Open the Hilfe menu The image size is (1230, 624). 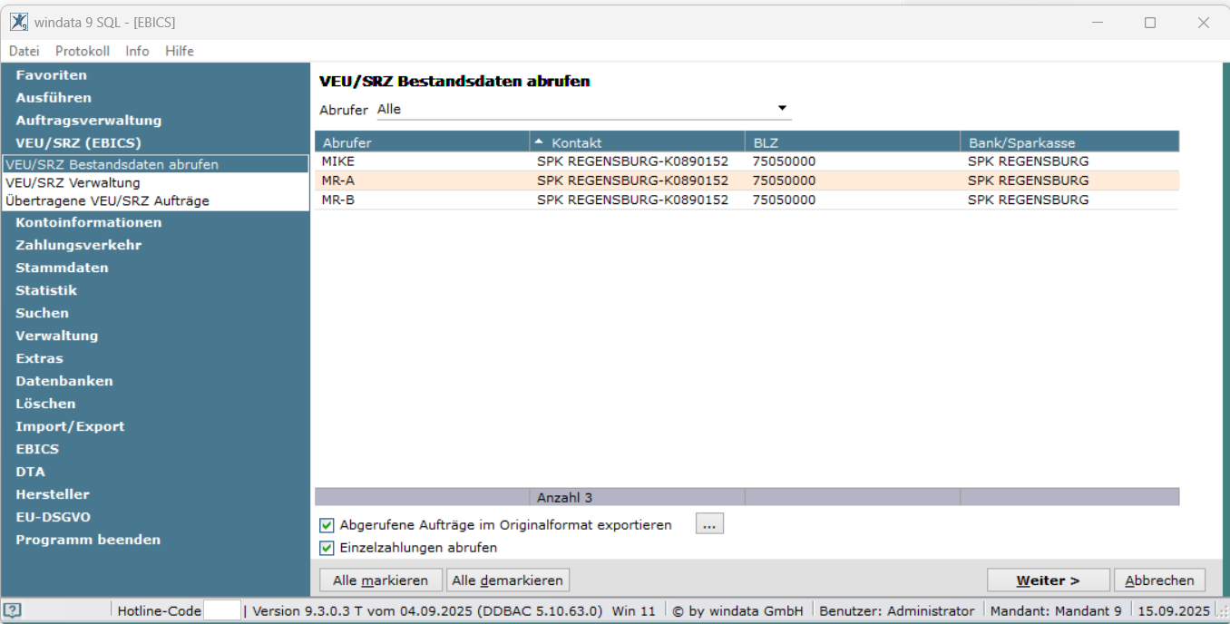coord(180,51)
